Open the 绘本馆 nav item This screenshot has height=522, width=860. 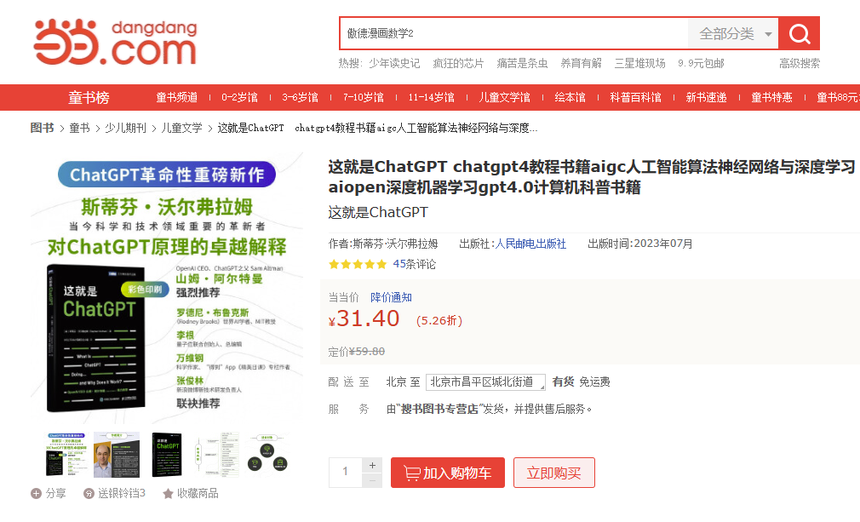(x=570, y=98)
